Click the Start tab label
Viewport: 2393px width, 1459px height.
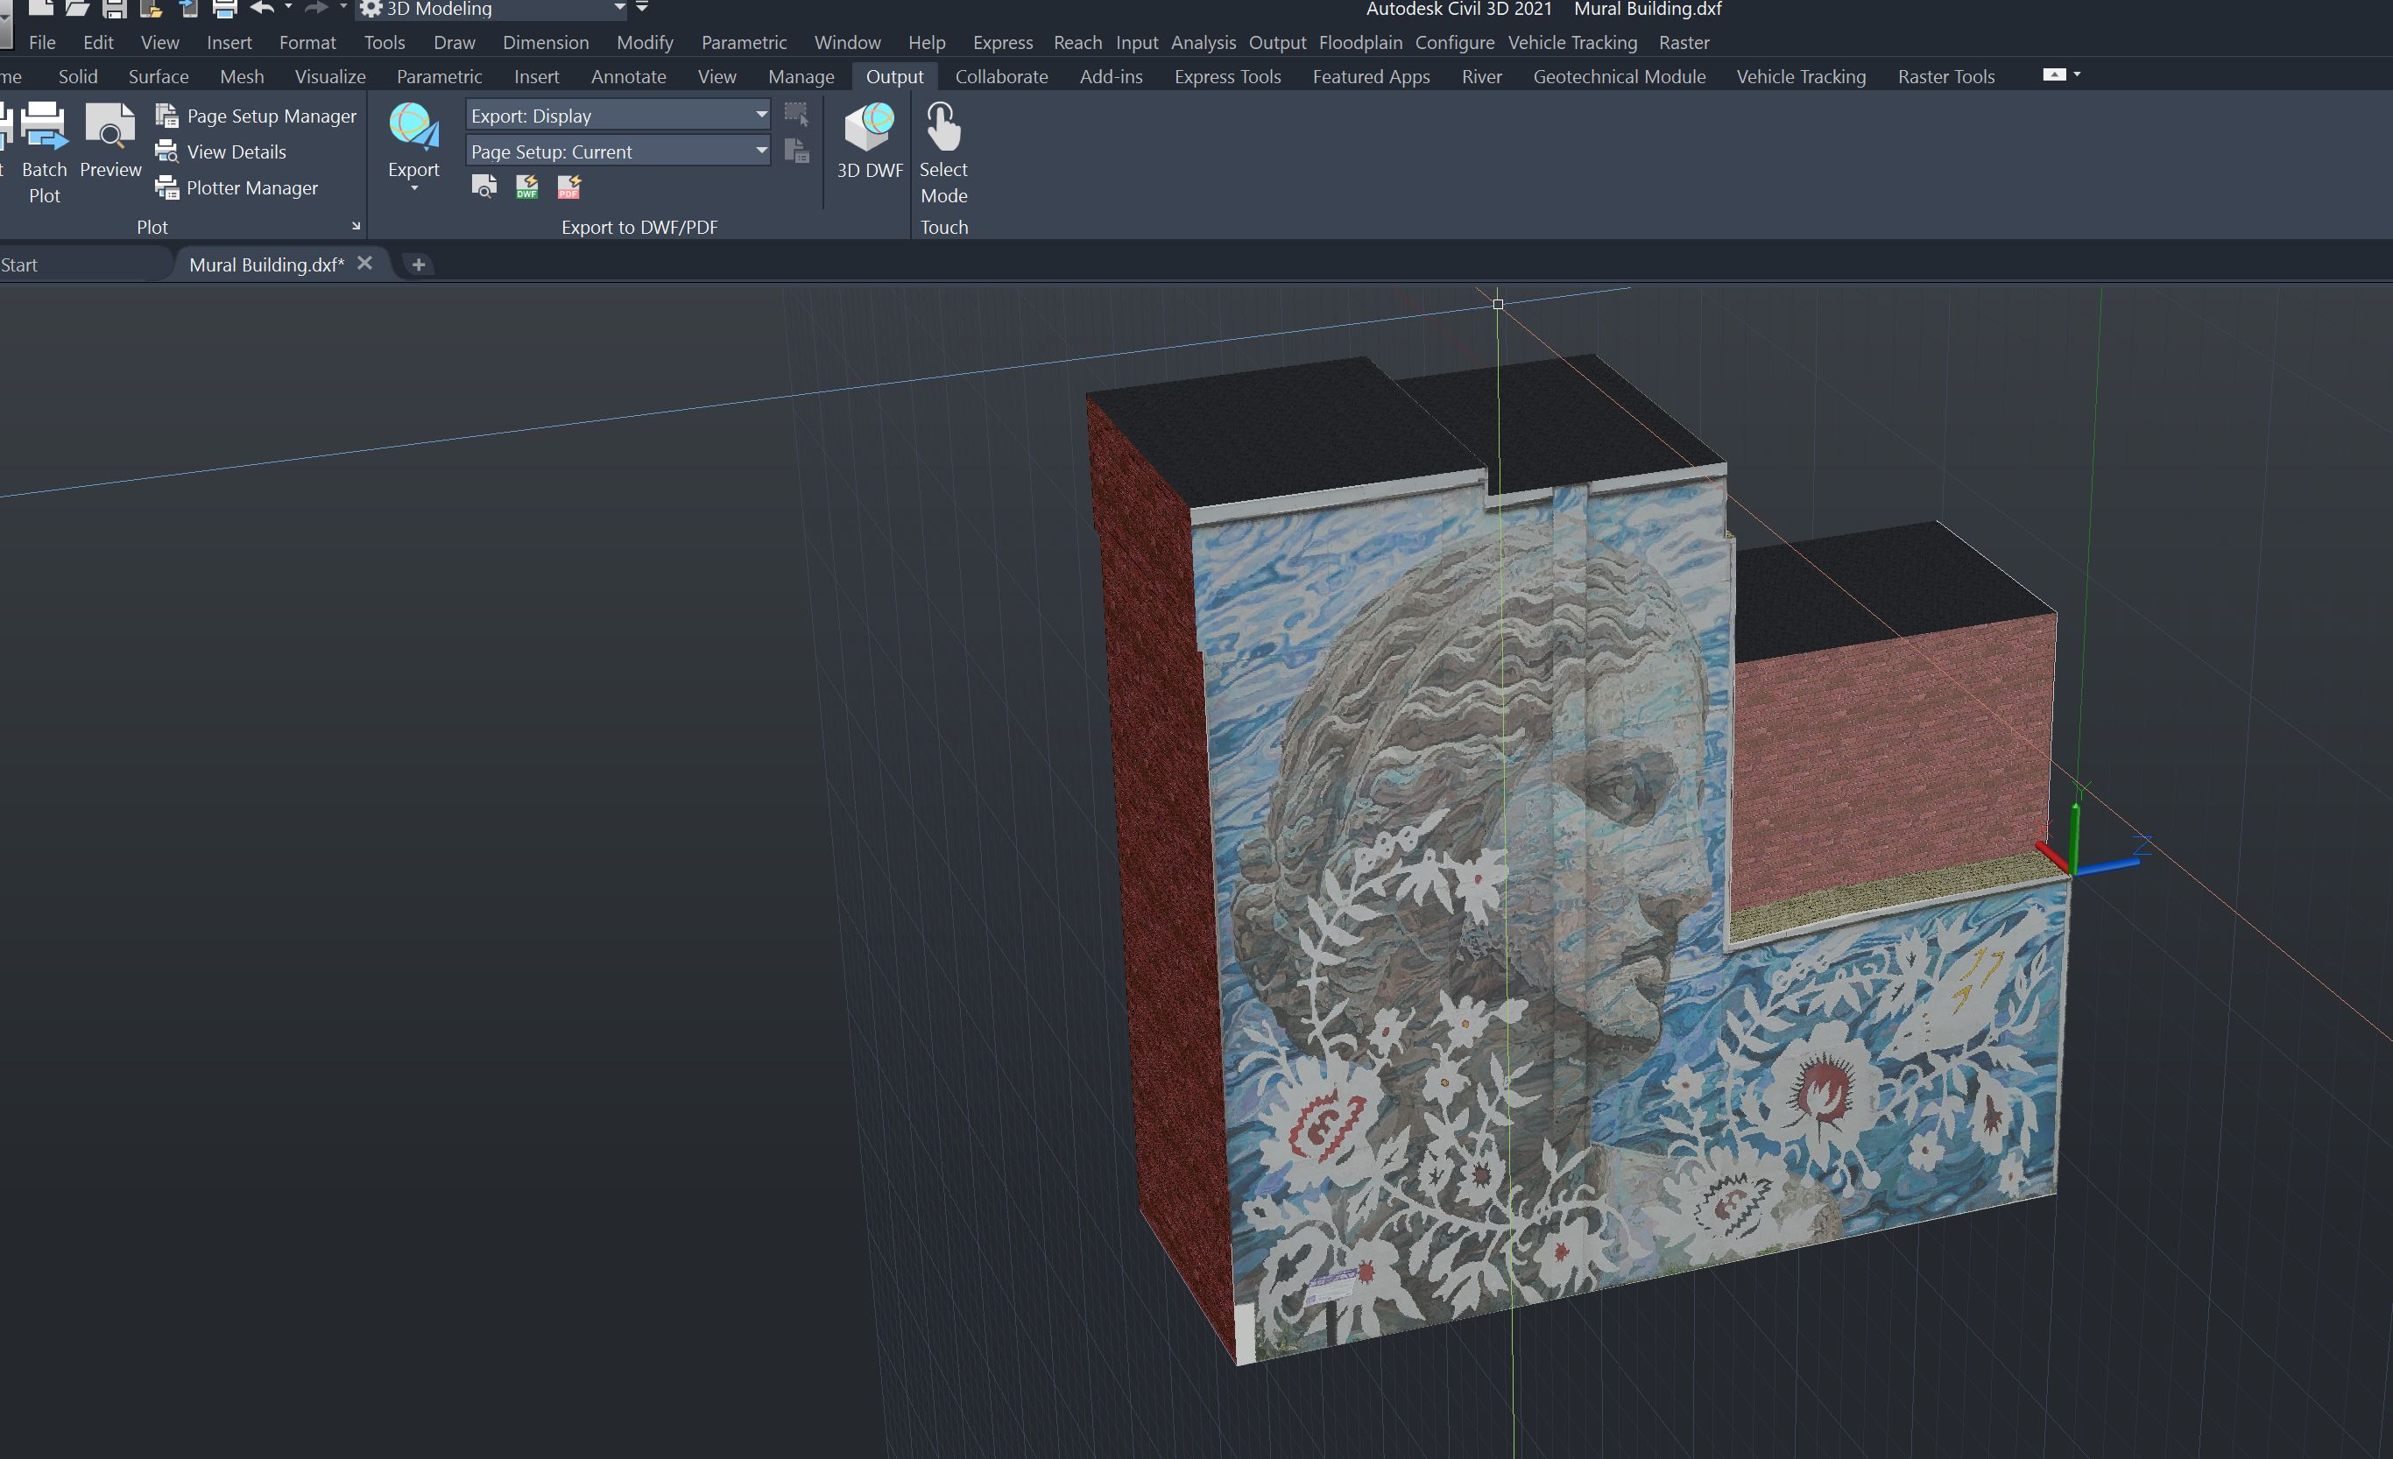pos(22,263)
